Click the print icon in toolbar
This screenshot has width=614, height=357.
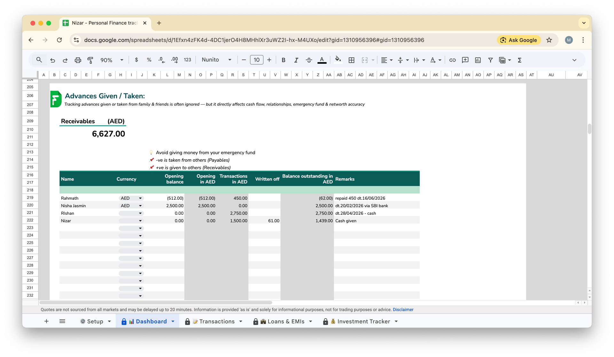78,60
